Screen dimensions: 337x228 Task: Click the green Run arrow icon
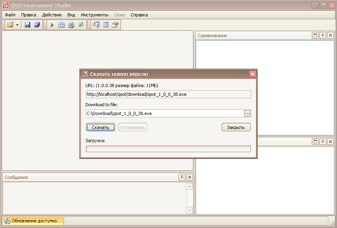click(52, 25)
